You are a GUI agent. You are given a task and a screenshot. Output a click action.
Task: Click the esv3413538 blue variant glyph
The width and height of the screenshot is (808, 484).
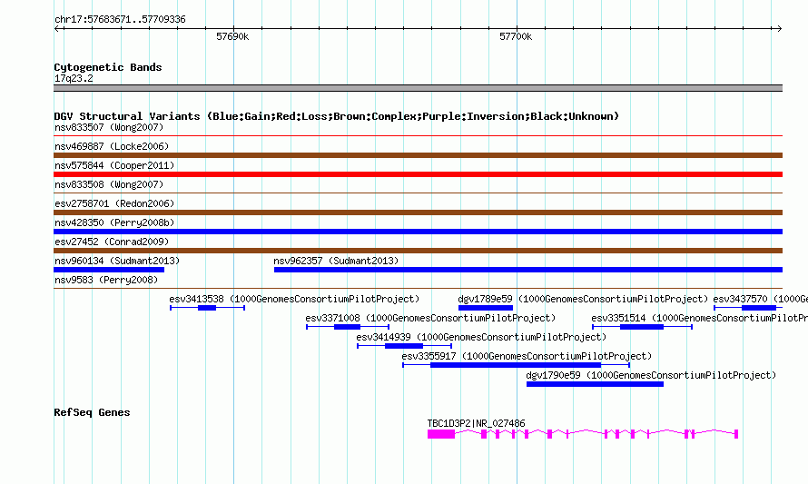tap(207, 308)
